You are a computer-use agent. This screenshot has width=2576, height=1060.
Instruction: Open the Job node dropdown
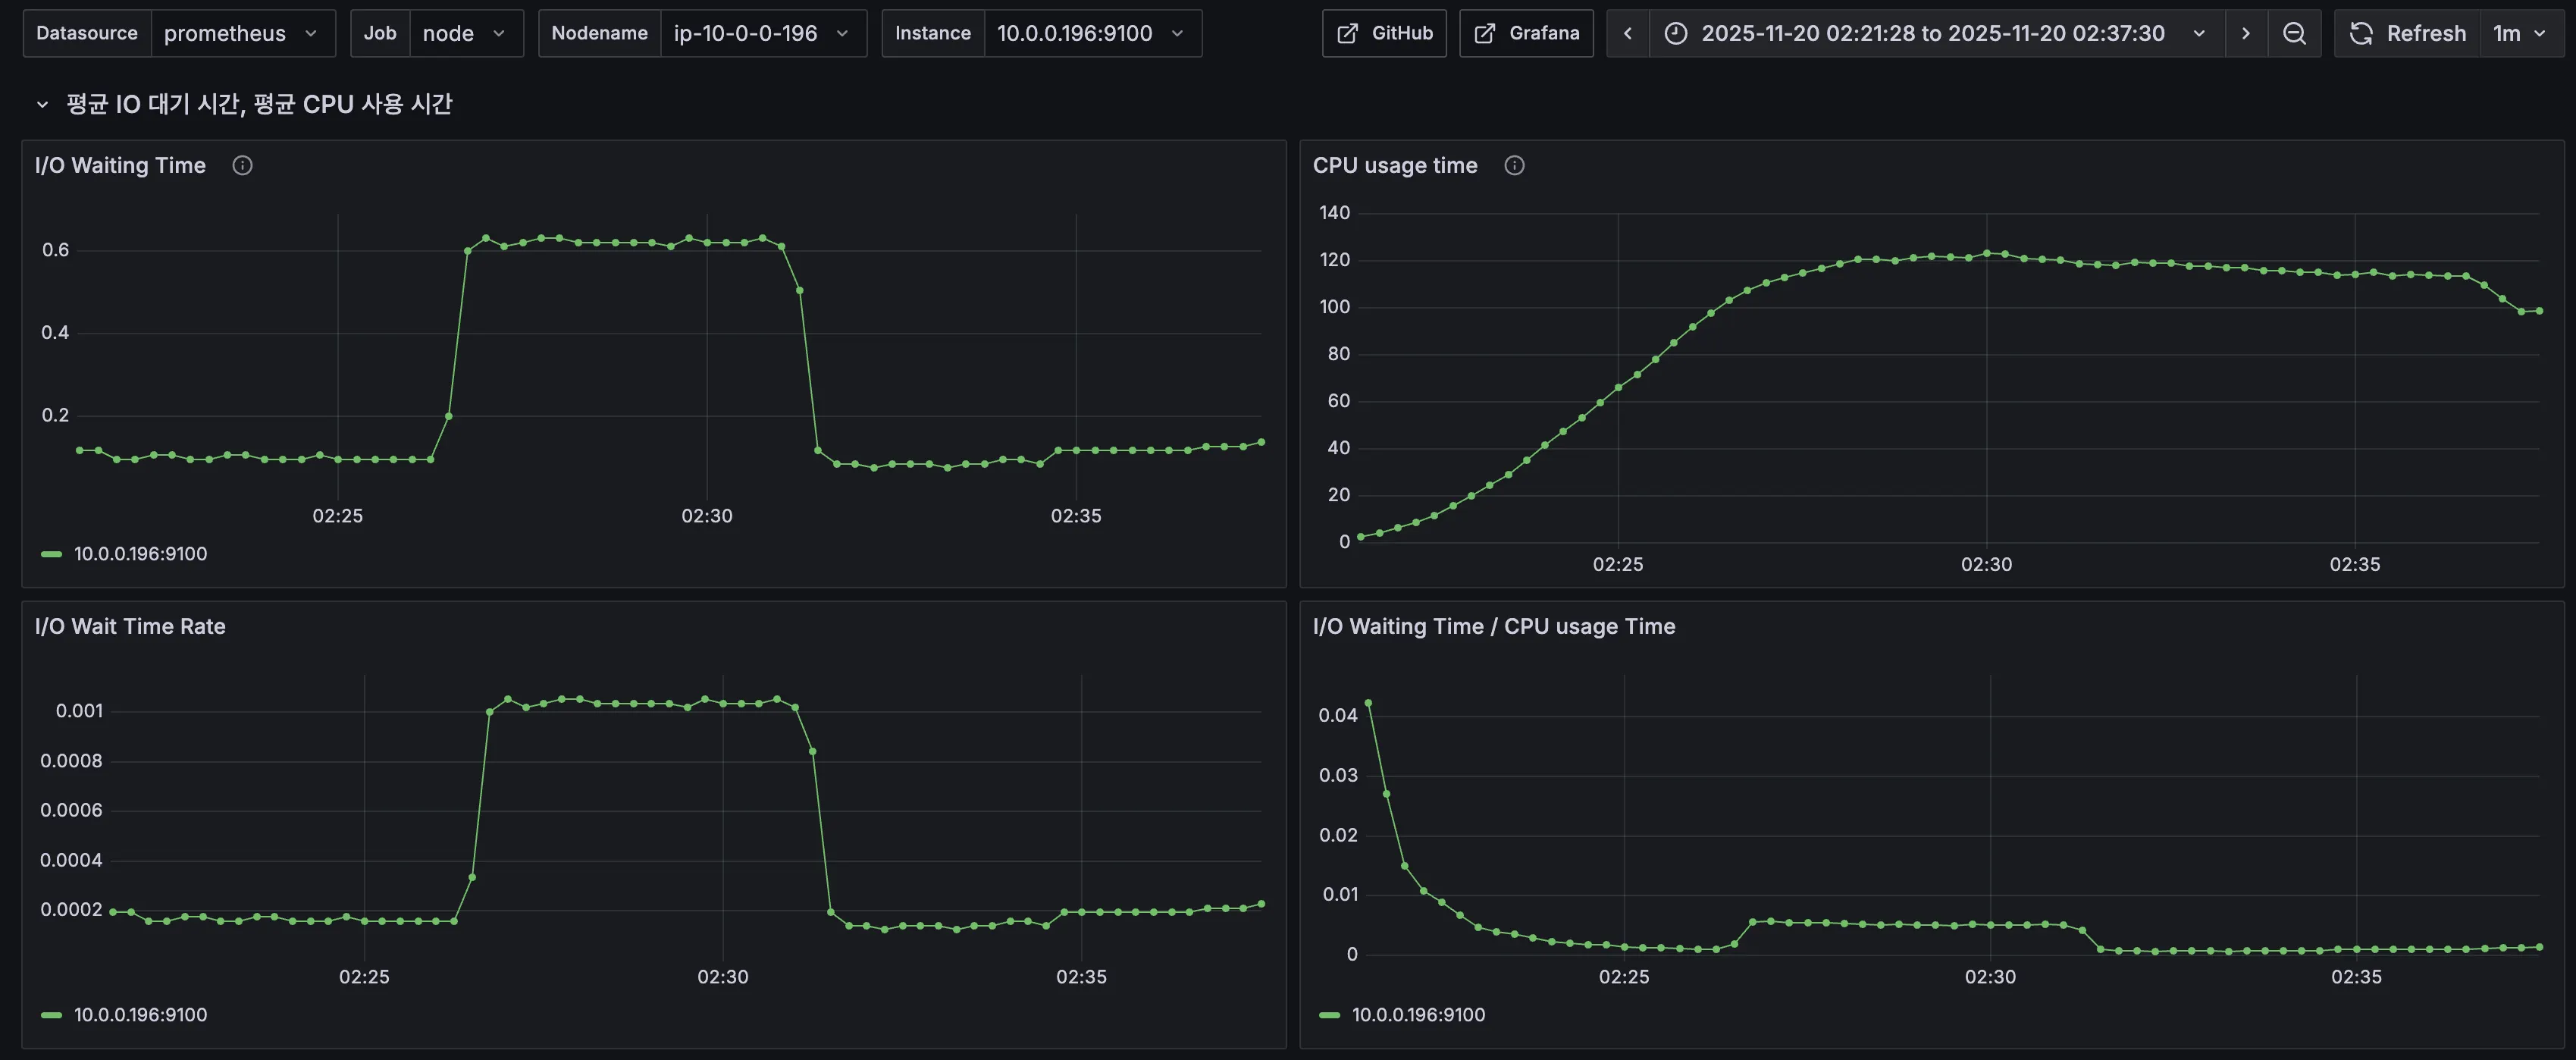coord(465,34)
